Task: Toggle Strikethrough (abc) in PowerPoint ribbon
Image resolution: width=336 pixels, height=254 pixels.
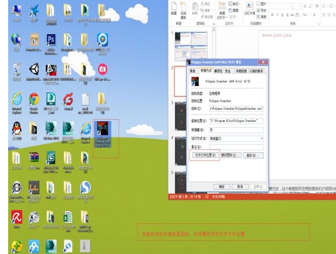Action: click(x=292, y=15)
